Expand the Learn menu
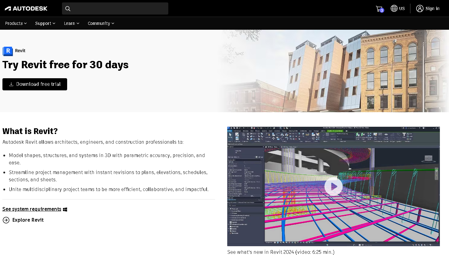The image size is (449, 255). [71, 23]
